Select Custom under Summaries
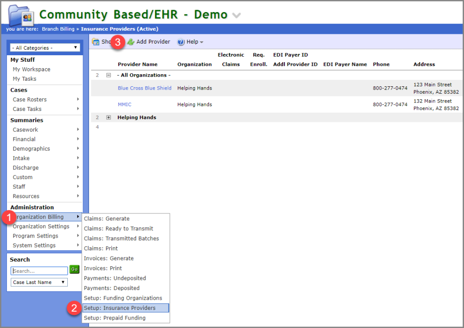464x328 pixels. [x=22, y=177]
